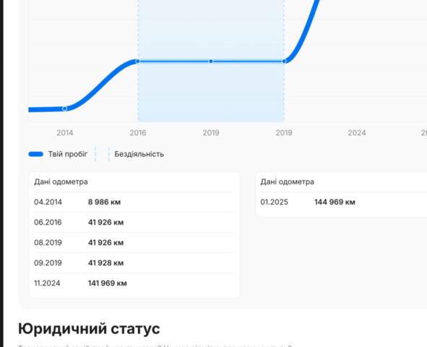Click the 'Дані одометра' heading above 01.2025
Screen dimensions: 427x347
tap(287, 181)
